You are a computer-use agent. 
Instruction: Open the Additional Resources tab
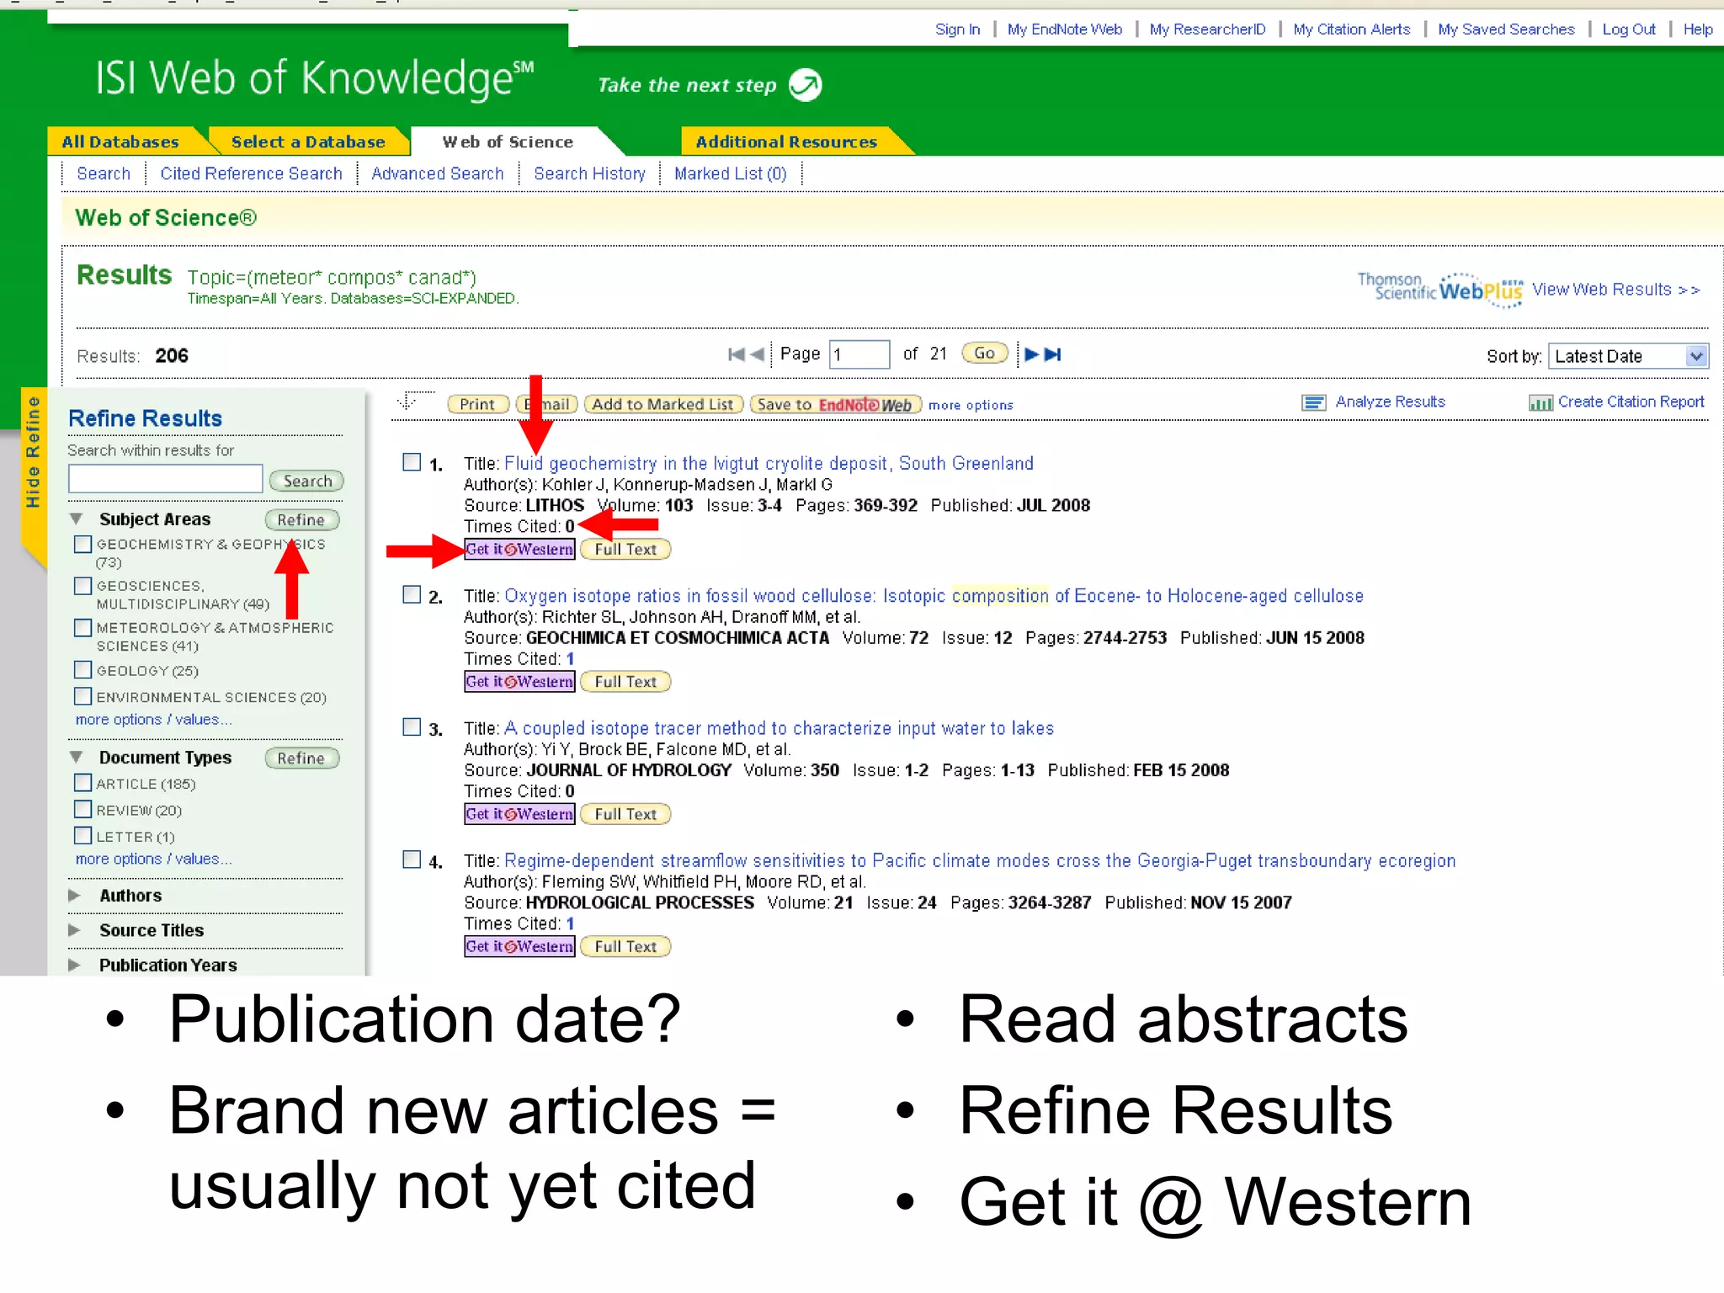786,141
